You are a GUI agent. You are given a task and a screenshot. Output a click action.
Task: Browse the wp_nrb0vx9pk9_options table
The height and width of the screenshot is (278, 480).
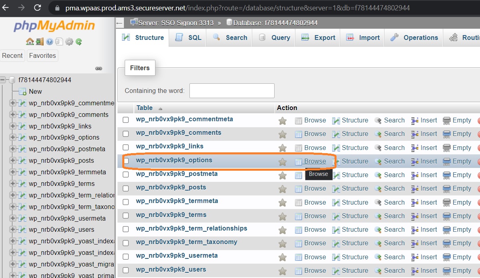click(x=315, y=161)
